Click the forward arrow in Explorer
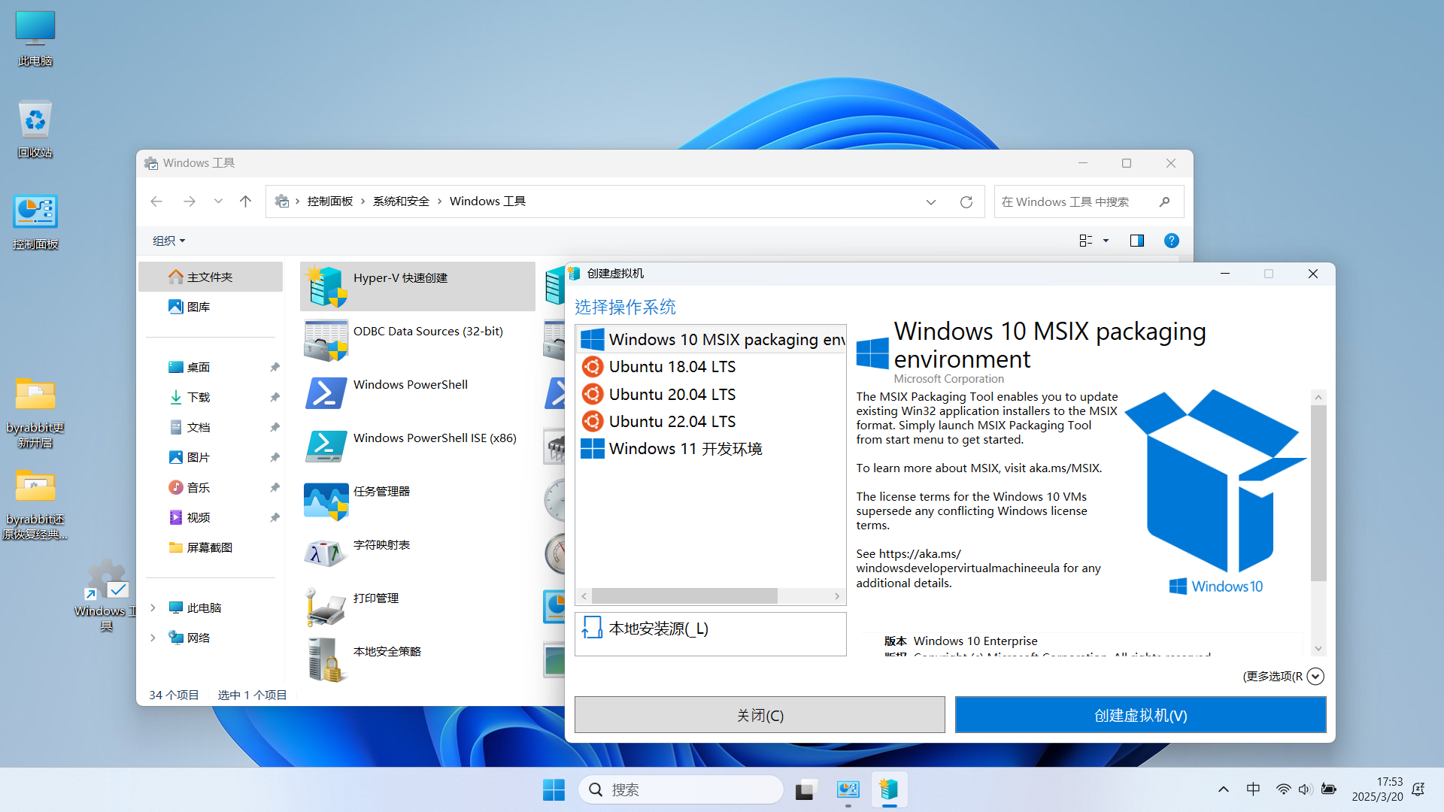Viewport: 1444px width, 812px height. tap(190, 201)
